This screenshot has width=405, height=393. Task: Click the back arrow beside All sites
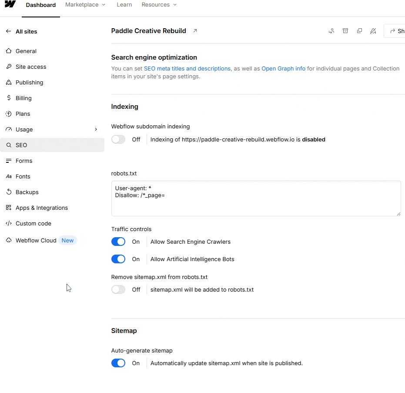[x=9, y=31]
